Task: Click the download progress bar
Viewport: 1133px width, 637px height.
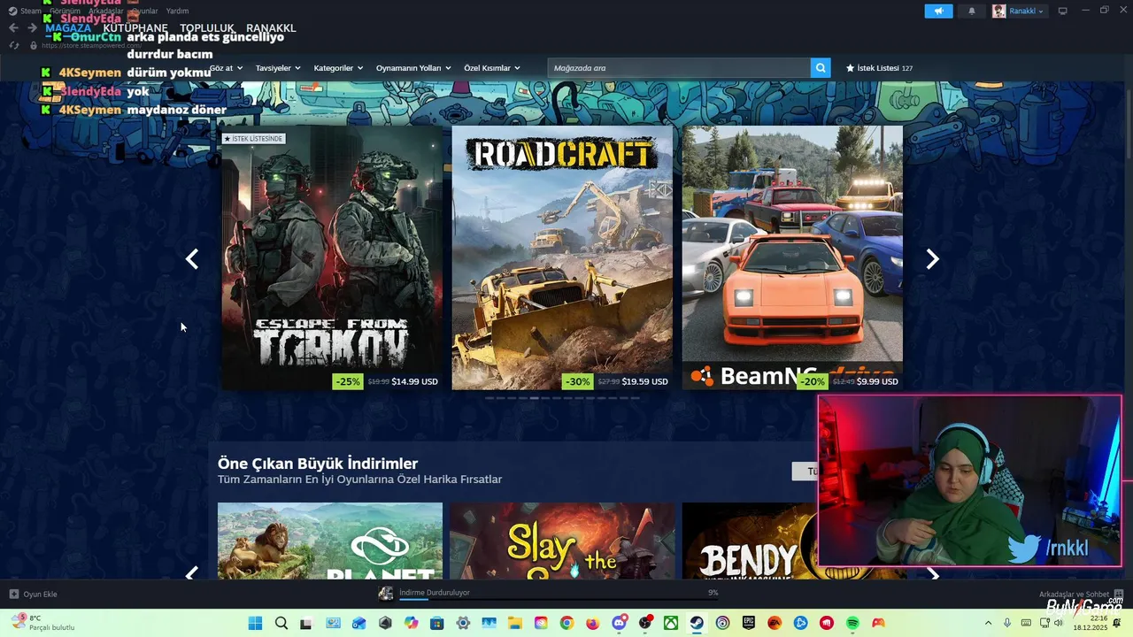Action: pyautogui.click(x=559, y=599)
